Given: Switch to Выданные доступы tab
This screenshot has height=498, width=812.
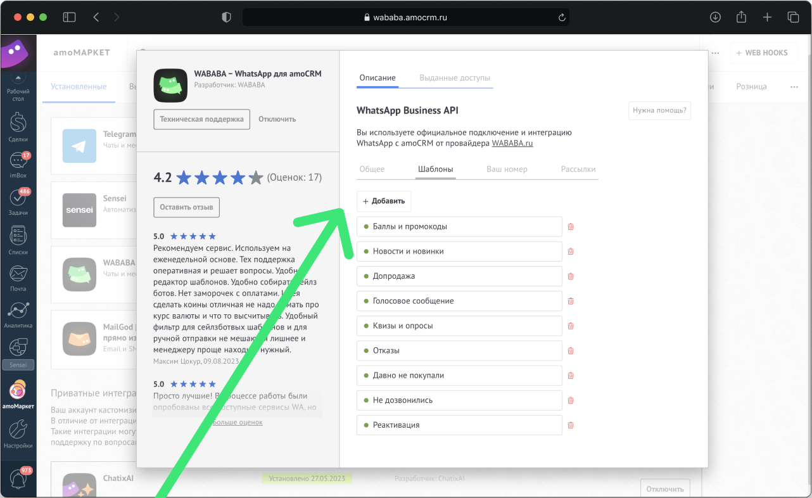Looking at the screenshot, I should pos(455,78).
